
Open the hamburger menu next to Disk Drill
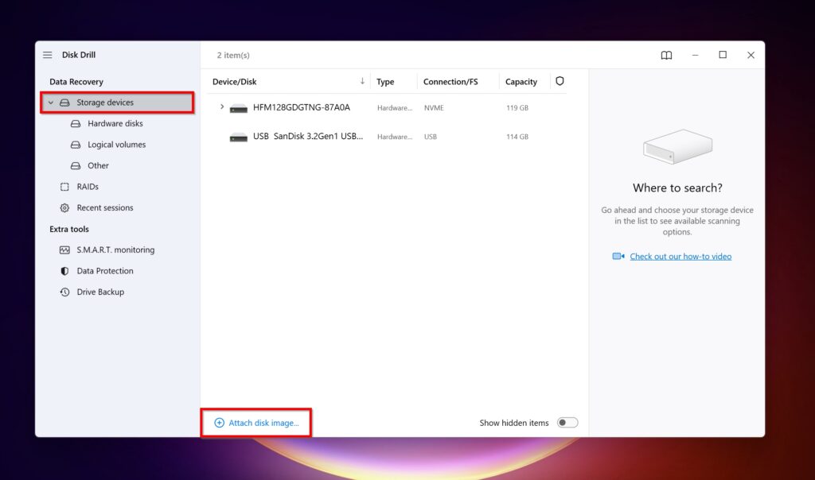click(x=47, y=54)
